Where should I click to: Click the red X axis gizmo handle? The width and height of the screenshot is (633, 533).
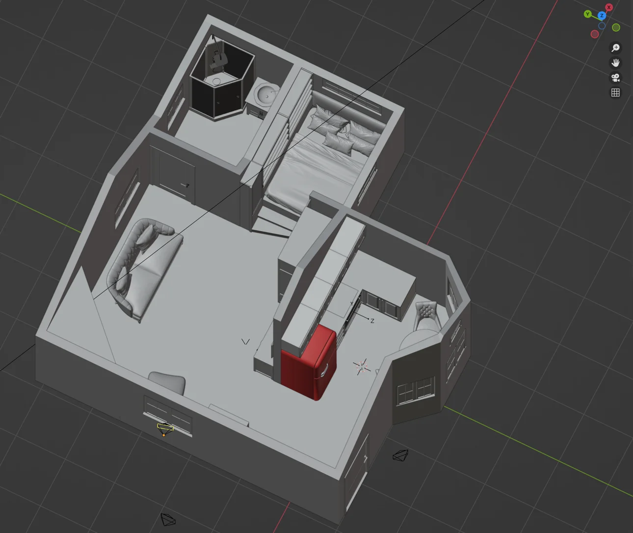tap(609, 7)
